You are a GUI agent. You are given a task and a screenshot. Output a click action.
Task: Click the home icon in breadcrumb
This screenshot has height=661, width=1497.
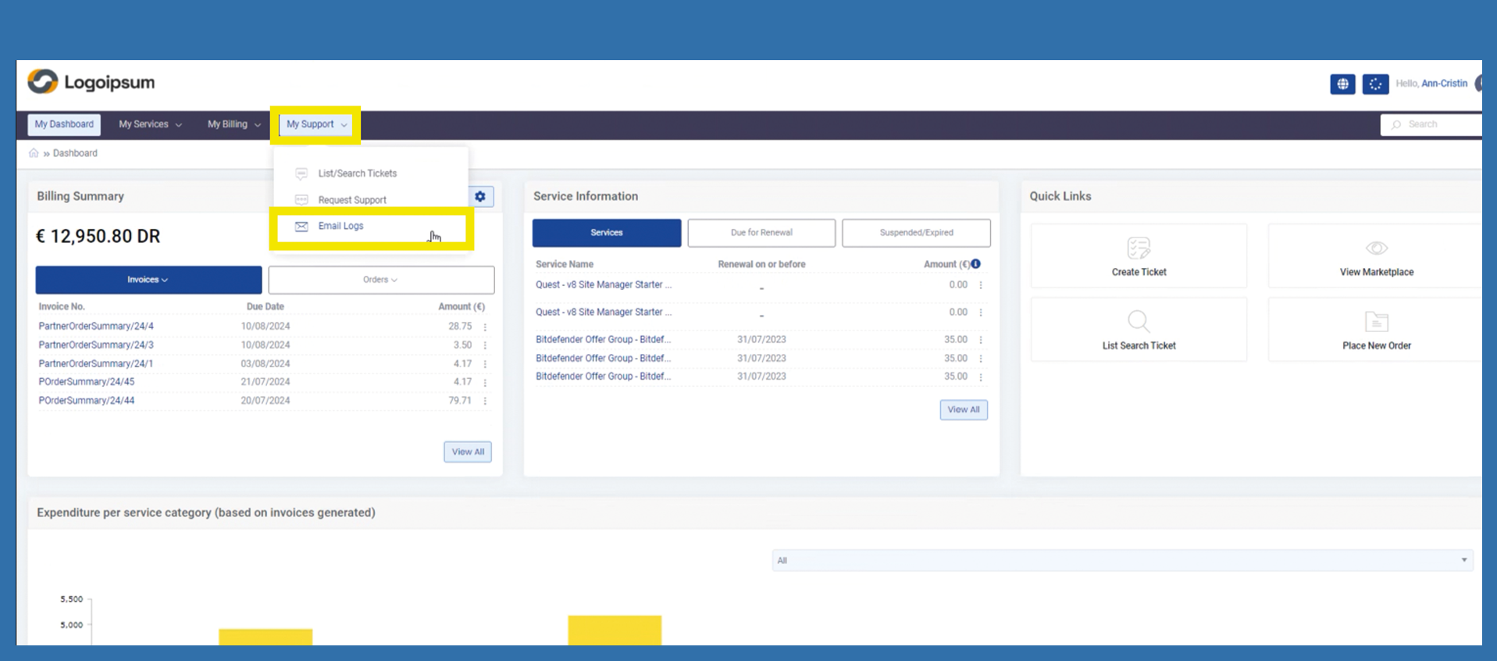(34, 153)
